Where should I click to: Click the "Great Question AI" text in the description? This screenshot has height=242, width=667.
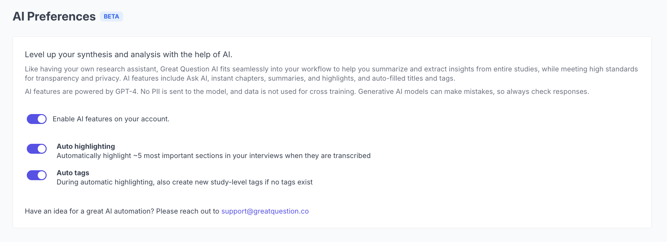coord(189,69)
